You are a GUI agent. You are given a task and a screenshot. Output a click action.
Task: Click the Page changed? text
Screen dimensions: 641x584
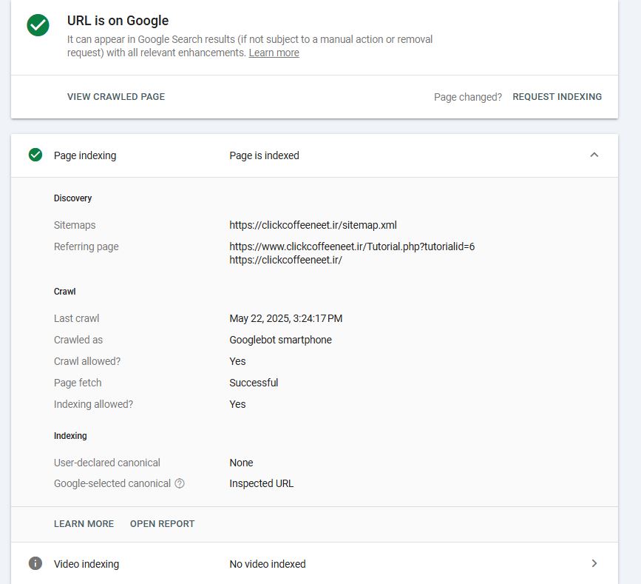click(x=468, y=97)
